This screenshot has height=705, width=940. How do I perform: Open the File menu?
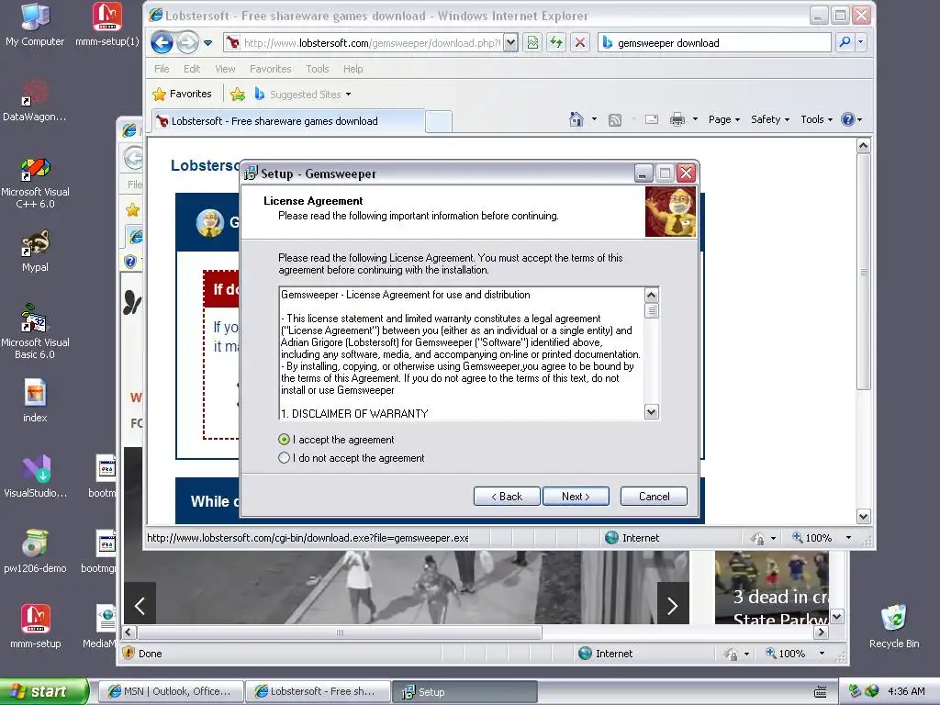tap(162, 69)
